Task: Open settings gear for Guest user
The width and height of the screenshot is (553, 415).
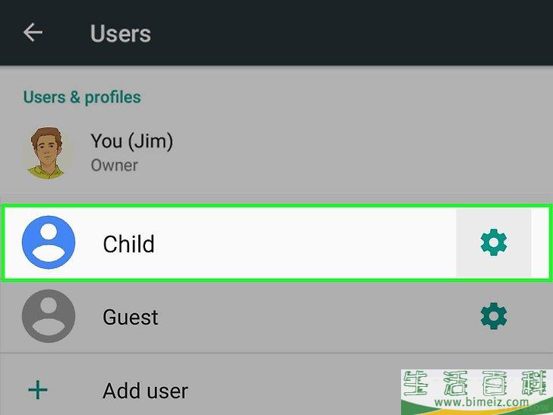Action: [494, 316]
